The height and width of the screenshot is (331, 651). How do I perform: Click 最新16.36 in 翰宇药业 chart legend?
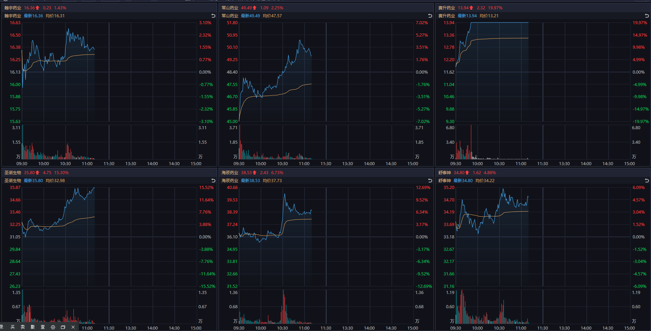(34, 16)
